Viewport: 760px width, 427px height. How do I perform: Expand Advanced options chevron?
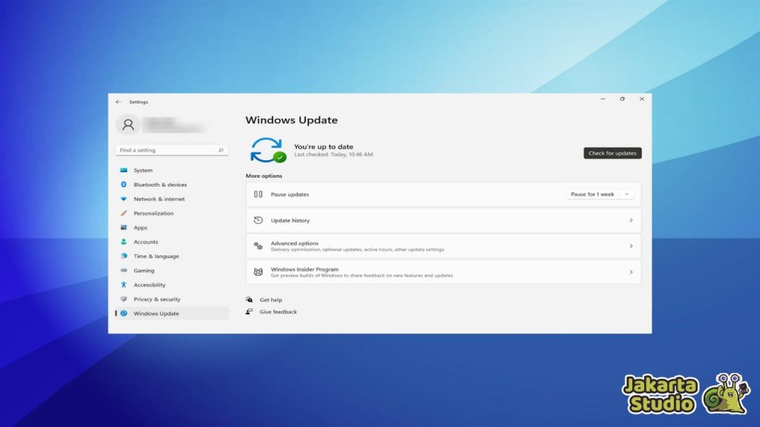coord(631,246)
